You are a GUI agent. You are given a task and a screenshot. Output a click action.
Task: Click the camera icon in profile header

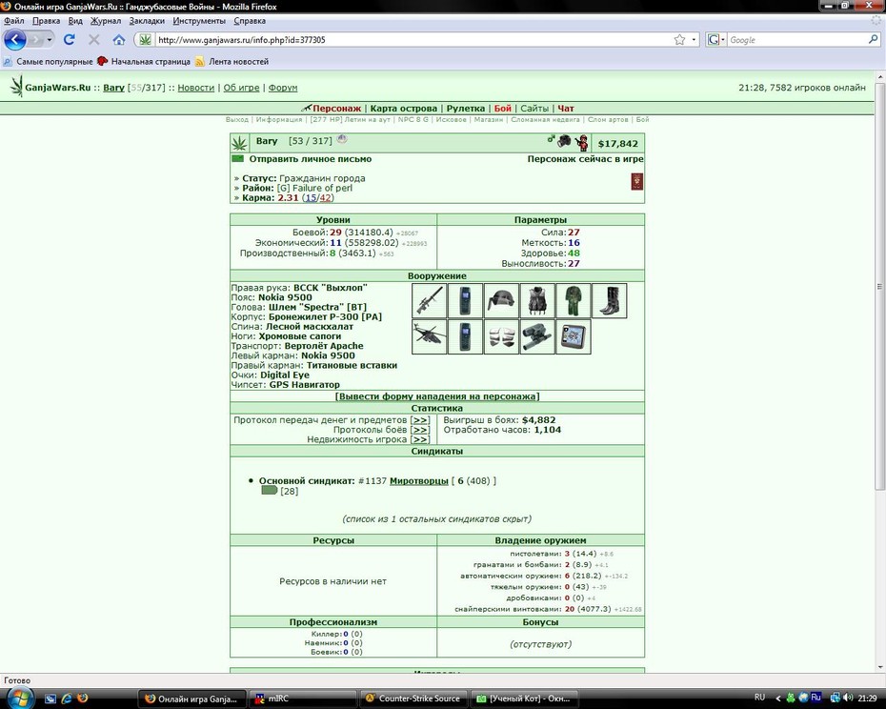point(564,141)
